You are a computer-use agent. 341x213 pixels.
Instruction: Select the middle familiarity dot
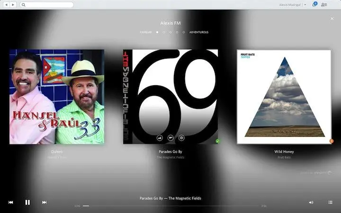[x=170, y=32]
